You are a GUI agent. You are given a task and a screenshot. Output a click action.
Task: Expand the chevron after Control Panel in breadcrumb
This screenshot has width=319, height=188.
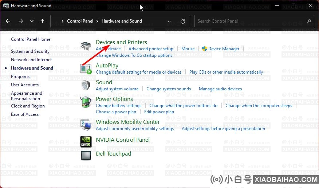(97, 21)
